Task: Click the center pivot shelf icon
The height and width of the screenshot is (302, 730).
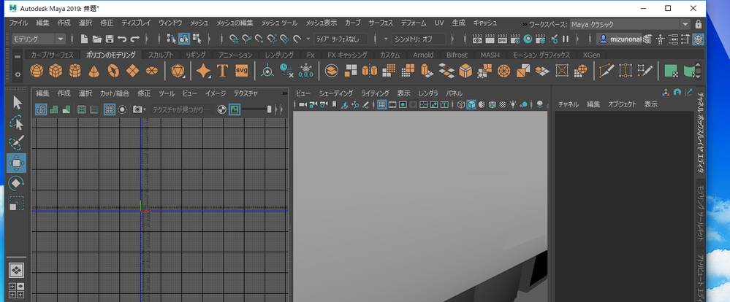Action: point(267,71)
